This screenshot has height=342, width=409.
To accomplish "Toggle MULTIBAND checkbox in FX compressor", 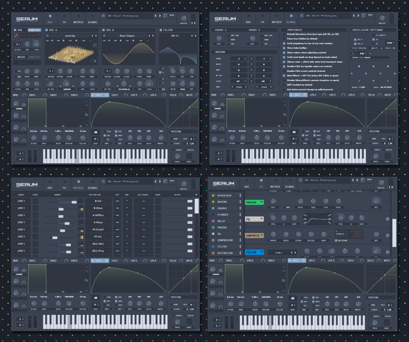I will tap(336, 241).
